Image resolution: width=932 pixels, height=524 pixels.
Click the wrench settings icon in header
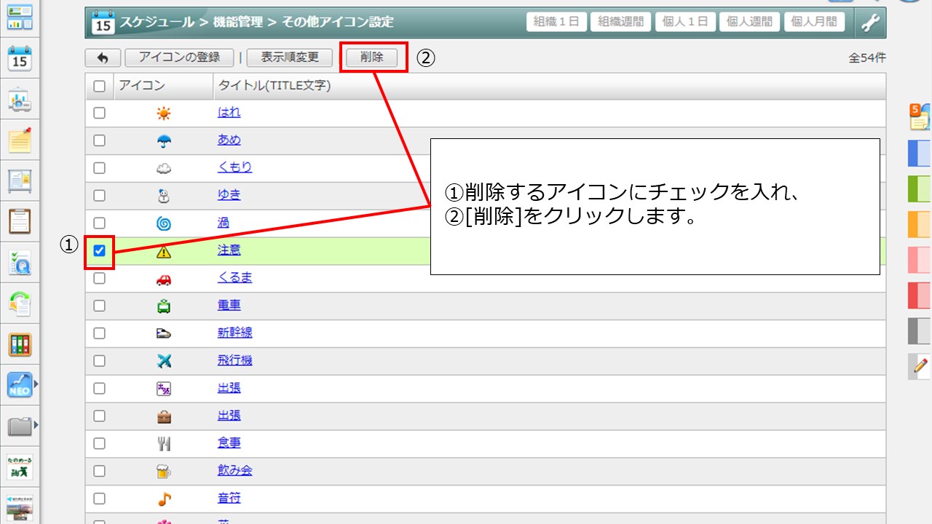coord(870,23)
